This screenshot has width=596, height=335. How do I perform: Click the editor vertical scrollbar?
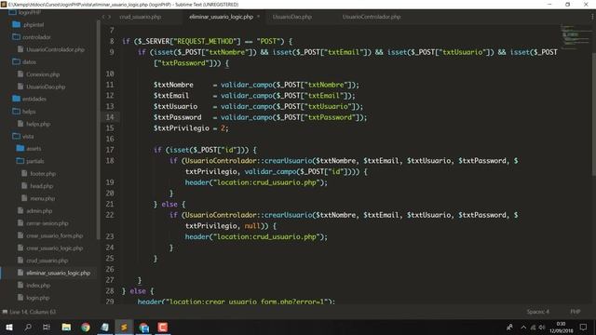pyautogui.click(x=593, y=114)
